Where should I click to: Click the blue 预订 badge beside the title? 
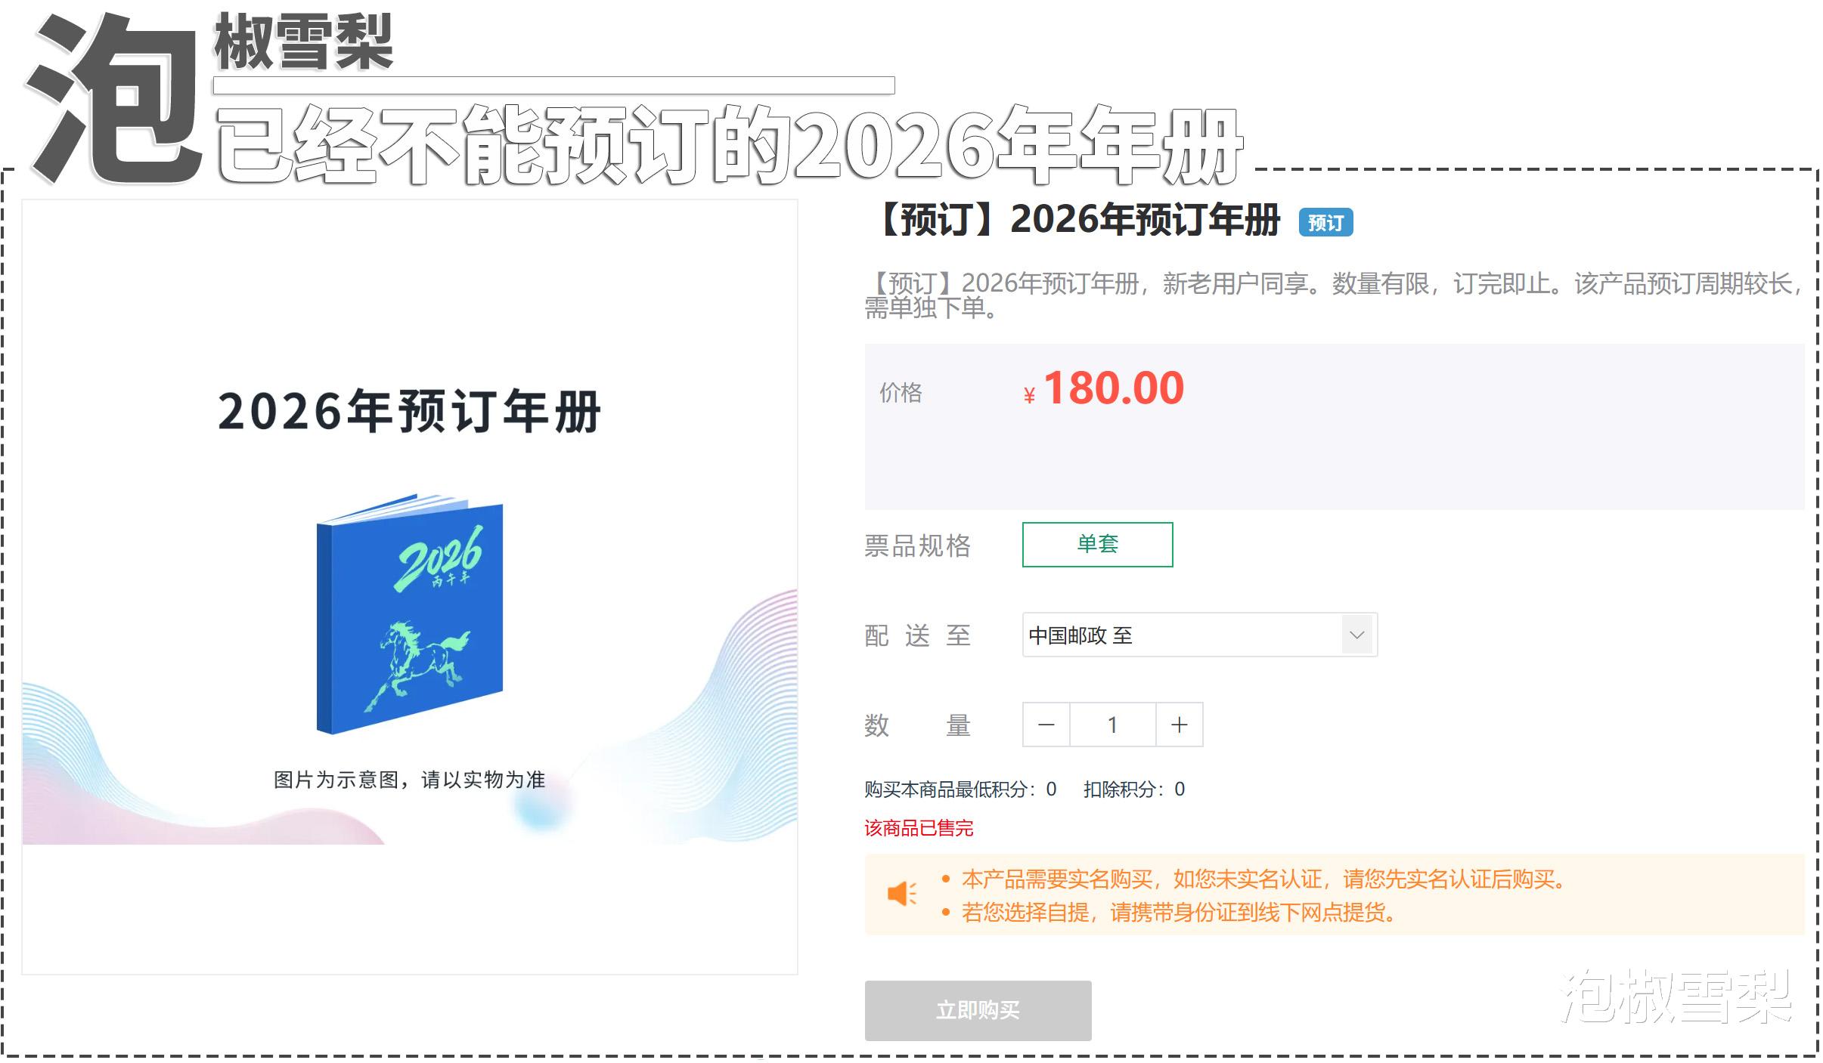[1326, 223]
